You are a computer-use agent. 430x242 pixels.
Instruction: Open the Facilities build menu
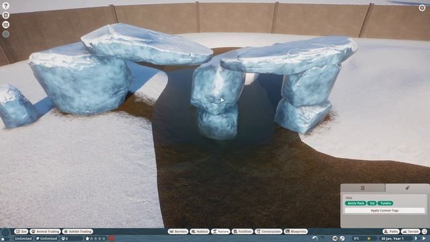243,231
